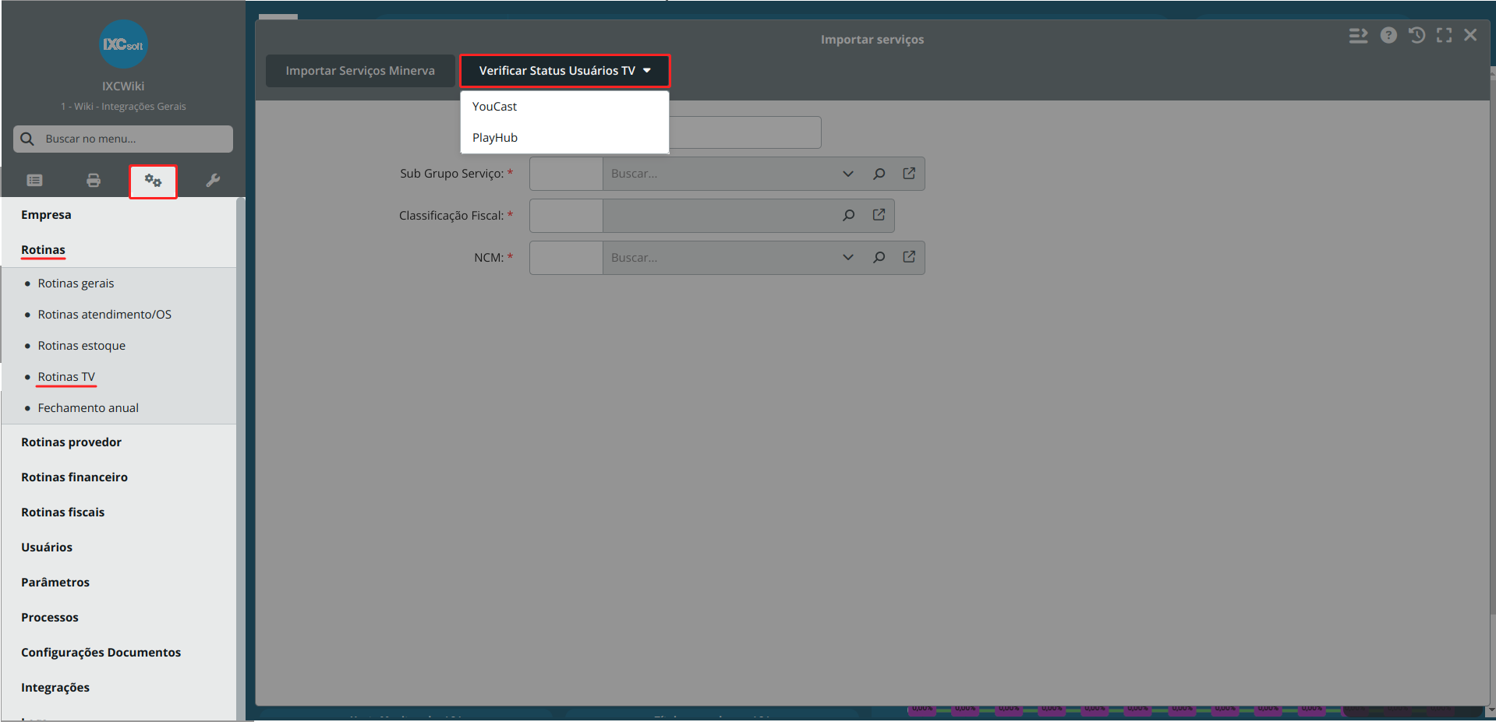The width and height of the screenshot is (1496, 722).
Task: Expand the NCM dropdown chevron
Action: [848, 258]
